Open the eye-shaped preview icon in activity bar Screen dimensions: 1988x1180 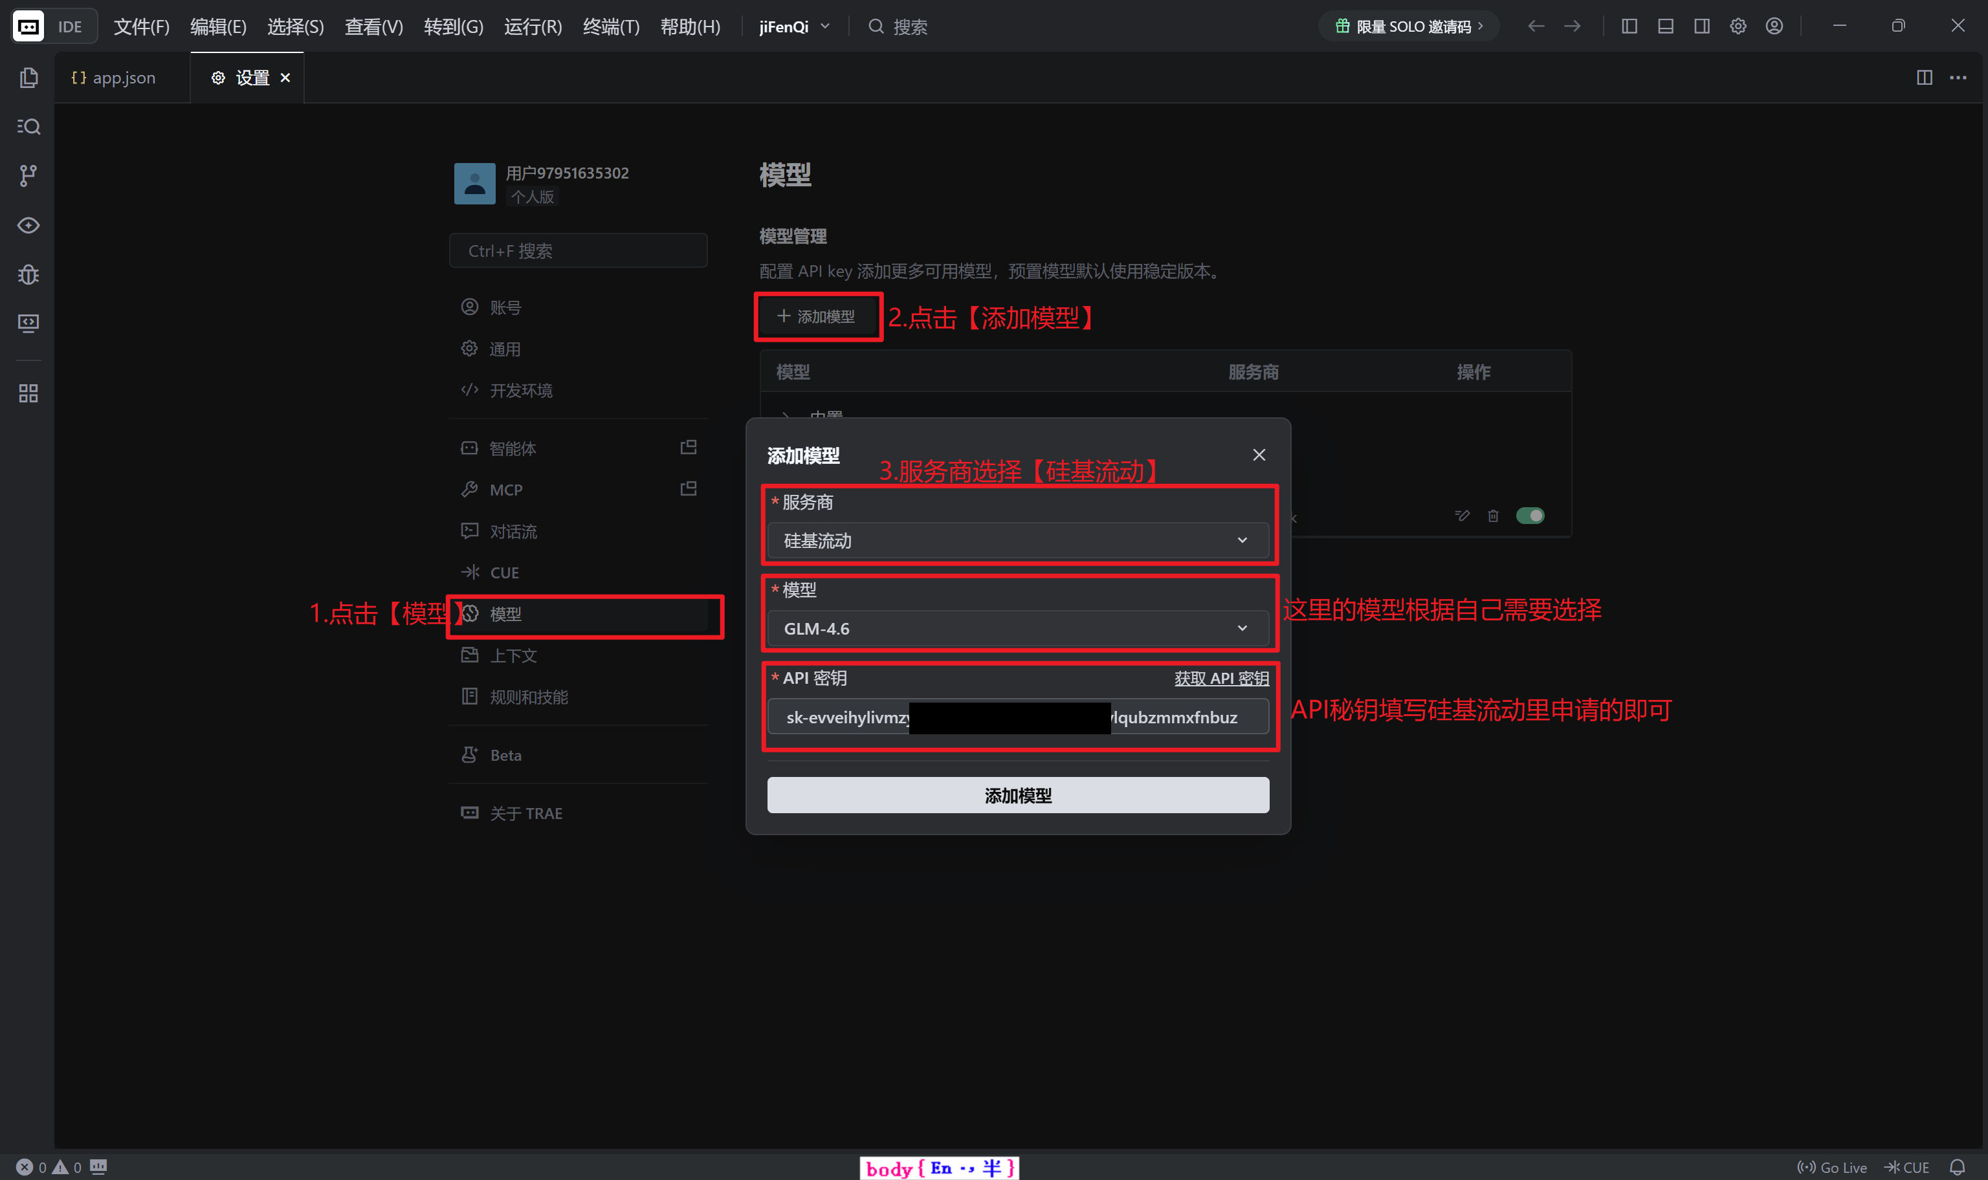pyautogui.click(x=28, y=225)
